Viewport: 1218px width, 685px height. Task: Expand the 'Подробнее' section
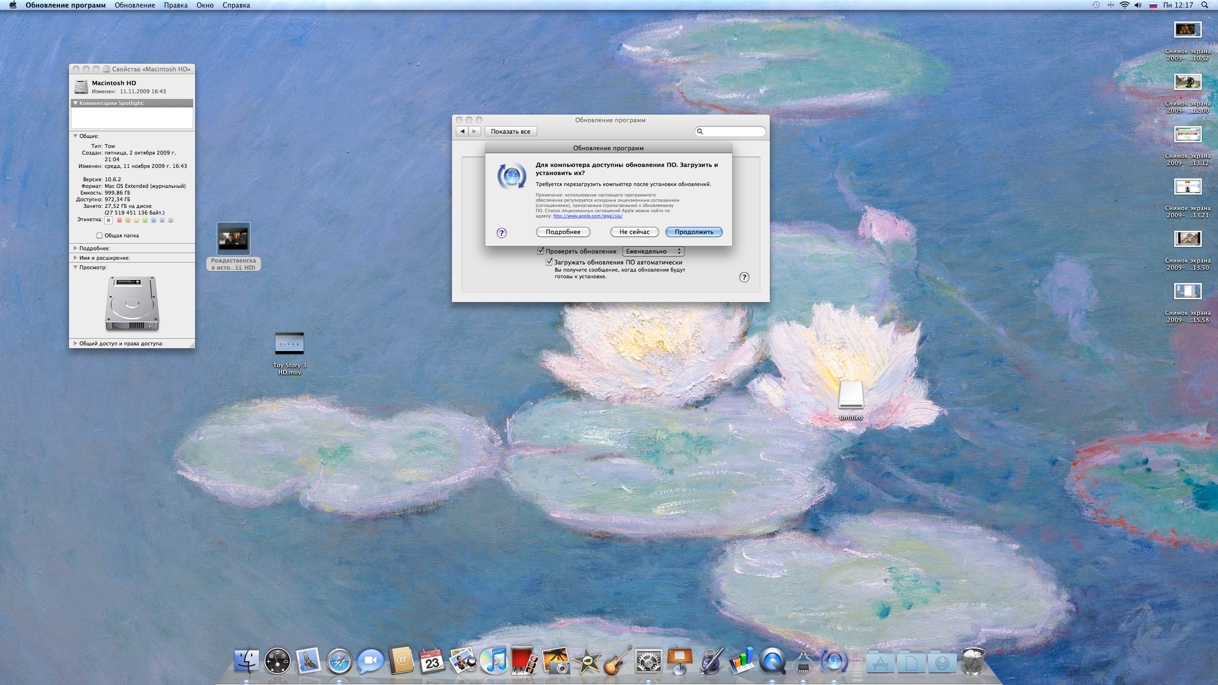coord(75,248)
